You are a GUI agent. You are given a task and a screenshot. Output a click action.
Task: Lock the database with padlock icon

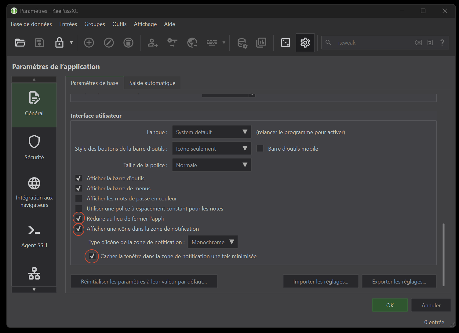(x=59, y=43)
